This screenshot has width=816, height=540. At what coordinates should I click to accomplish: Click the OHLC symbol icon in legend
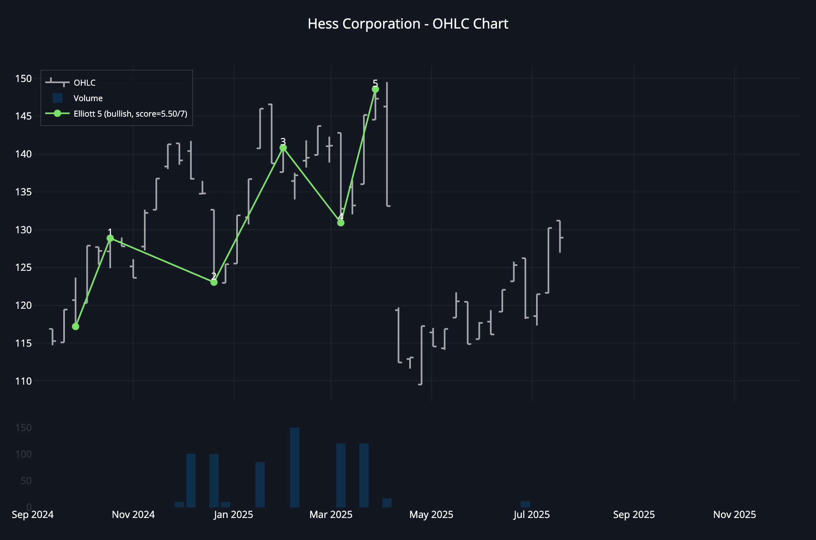(x=58, y=82)
